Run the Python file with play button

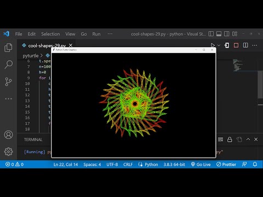coord(213,45)
